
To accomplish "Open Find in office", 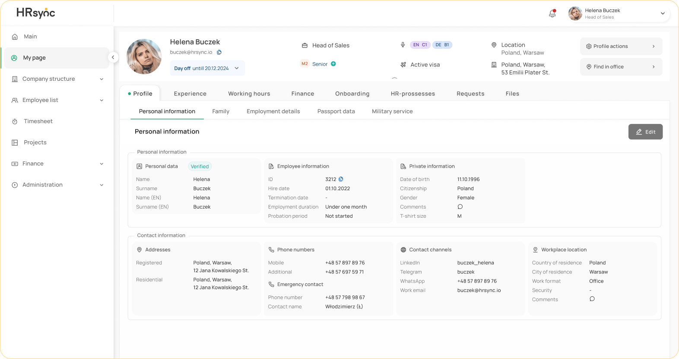I will [x=621, y=67].
